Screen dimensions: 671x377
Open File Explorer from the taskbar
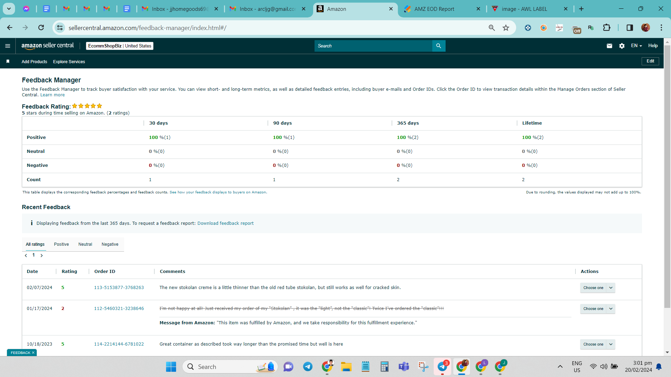tap(346, 367)
